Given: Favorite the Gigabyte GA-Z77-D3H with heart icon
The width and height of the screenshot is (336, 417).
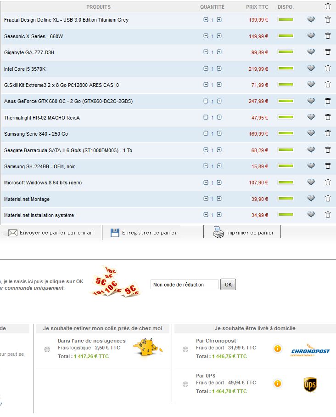Looking at the screenshot, I should point(311,52).
